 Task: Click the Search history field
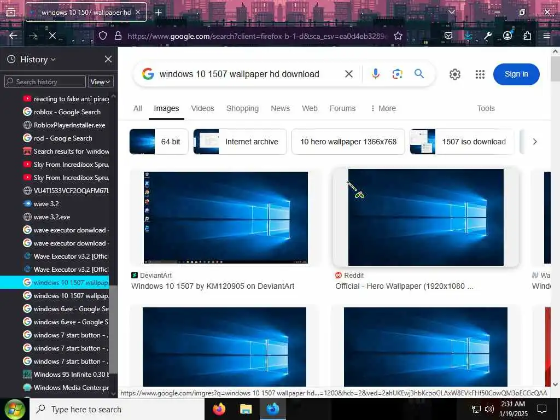pyautogui.click(x=45, y=81)
